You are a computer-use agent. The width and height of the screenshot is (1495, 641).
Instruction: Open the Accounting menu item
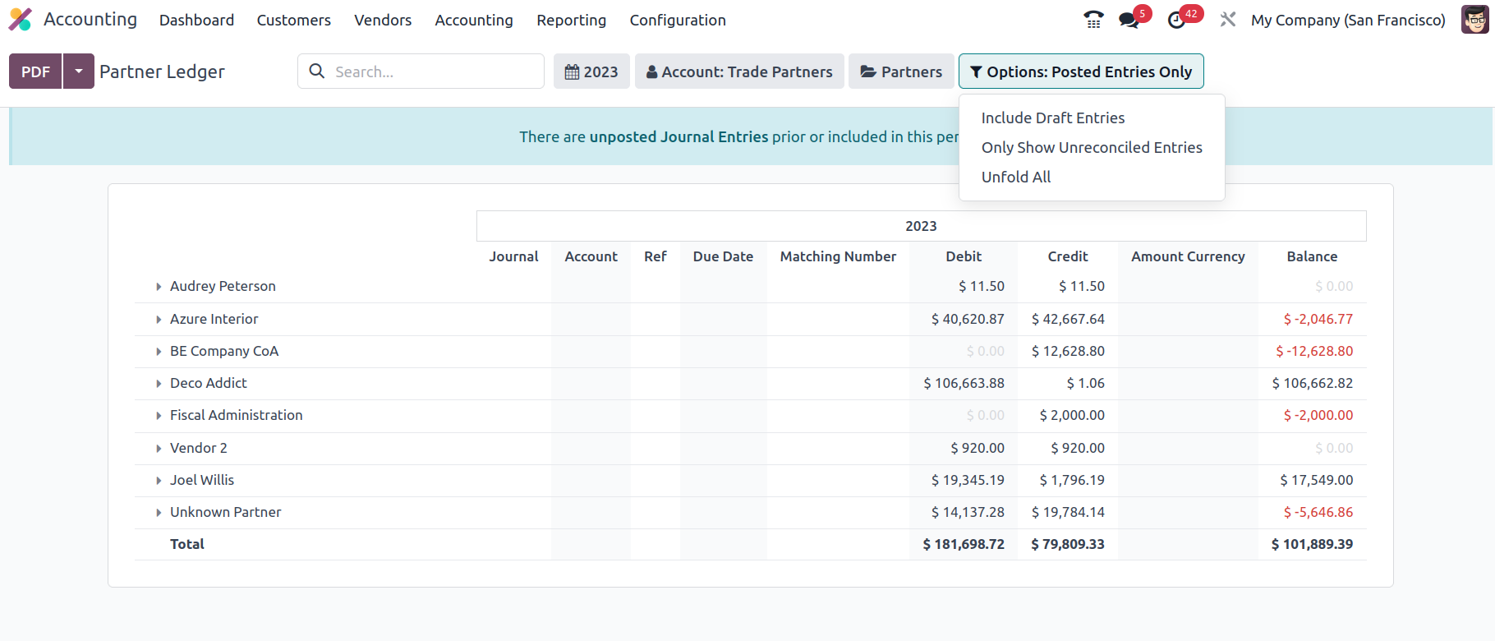point(474,20)
